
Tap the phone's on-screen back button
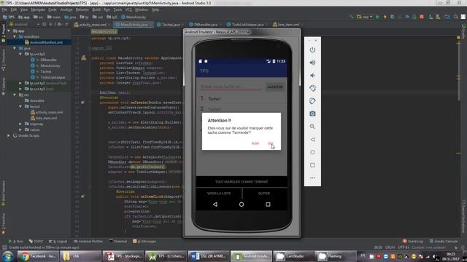click(x=215, y=205)
